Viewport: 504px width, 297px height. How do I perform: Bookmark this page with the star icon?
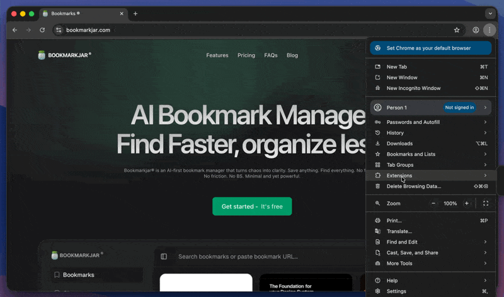coord(457,30)
